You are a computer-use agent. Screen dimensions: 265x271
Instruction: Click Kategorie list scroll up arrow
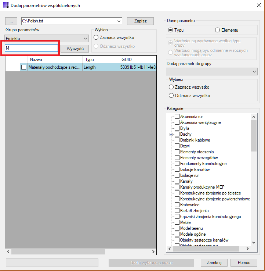254,117
